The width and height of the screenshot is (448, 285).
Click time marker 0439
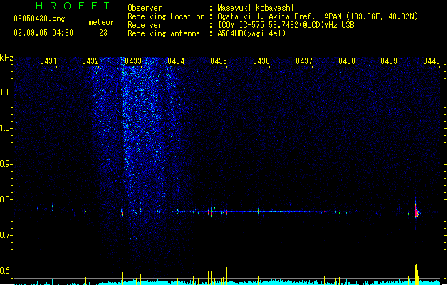pos(389,61)
